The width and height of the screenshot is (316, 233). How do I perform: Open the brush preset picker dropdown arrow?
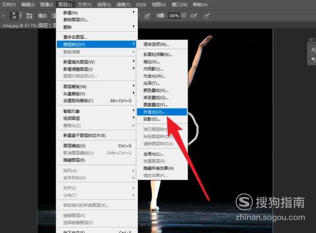[x=21, y=16]
